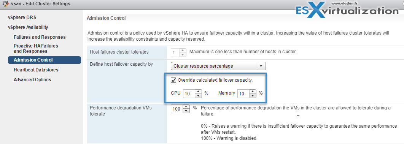
Task: Open Proactive HA Failures and Responses
Action: click(x=36, y=48)
